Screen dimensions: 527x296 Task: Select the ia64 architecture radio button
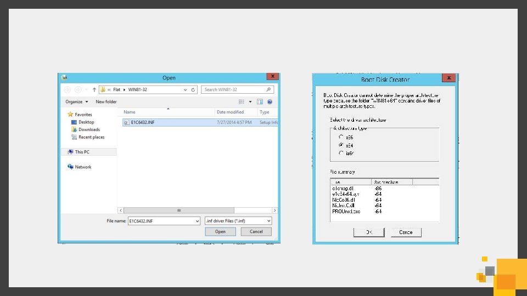tap(341, 153)
